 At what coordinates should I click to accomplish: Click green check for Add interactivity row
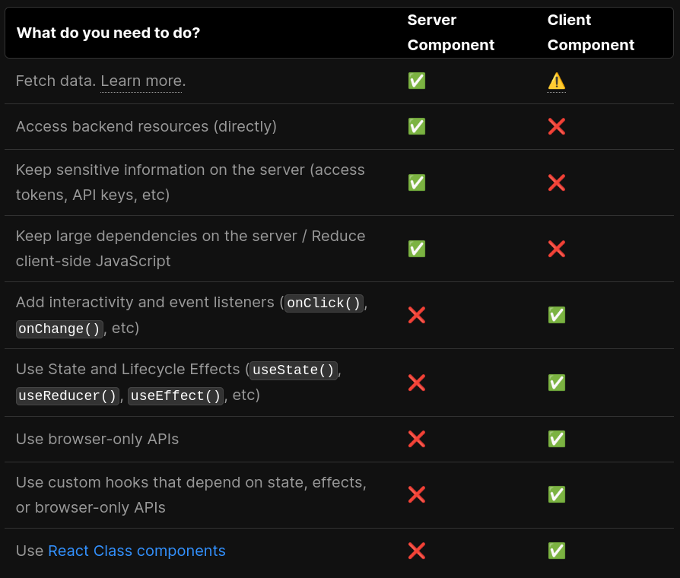click(557, 315)
